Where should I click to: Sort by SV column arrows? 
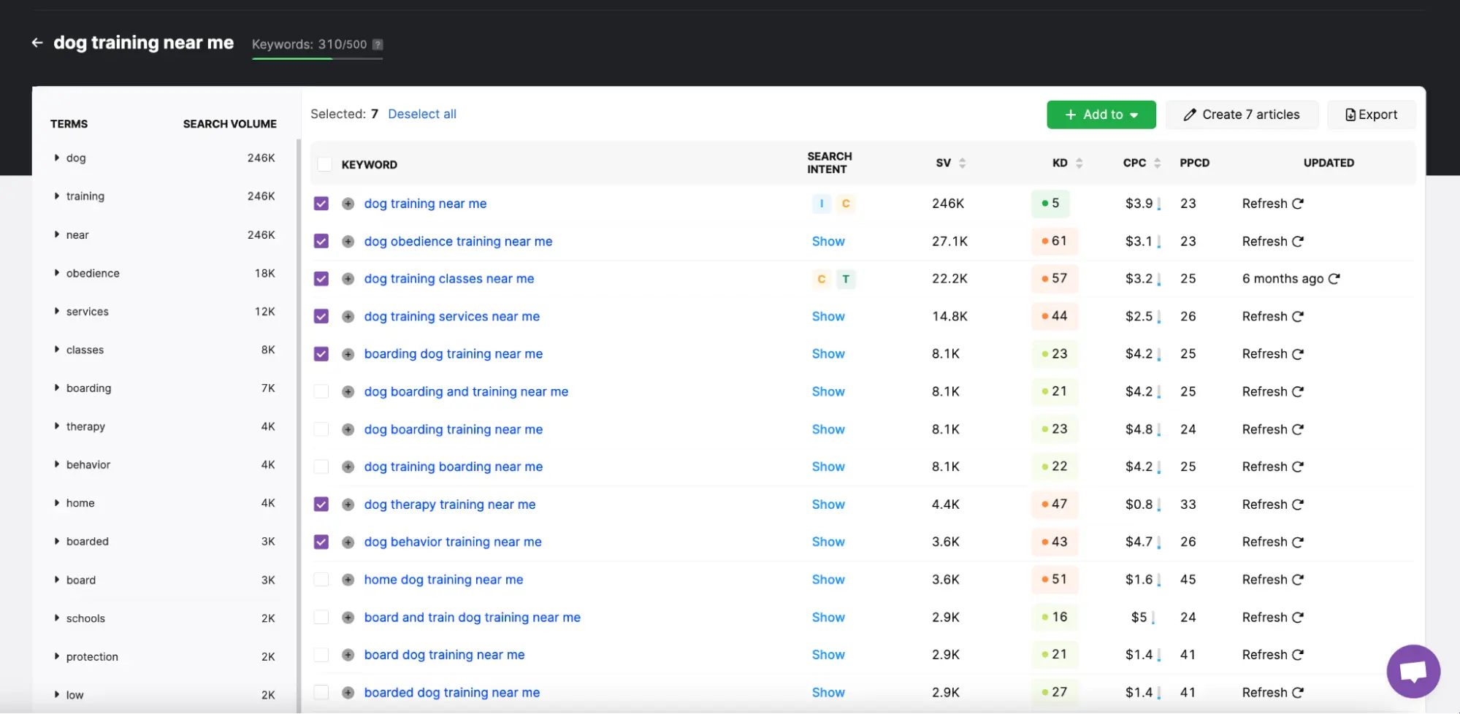(962, 164)
